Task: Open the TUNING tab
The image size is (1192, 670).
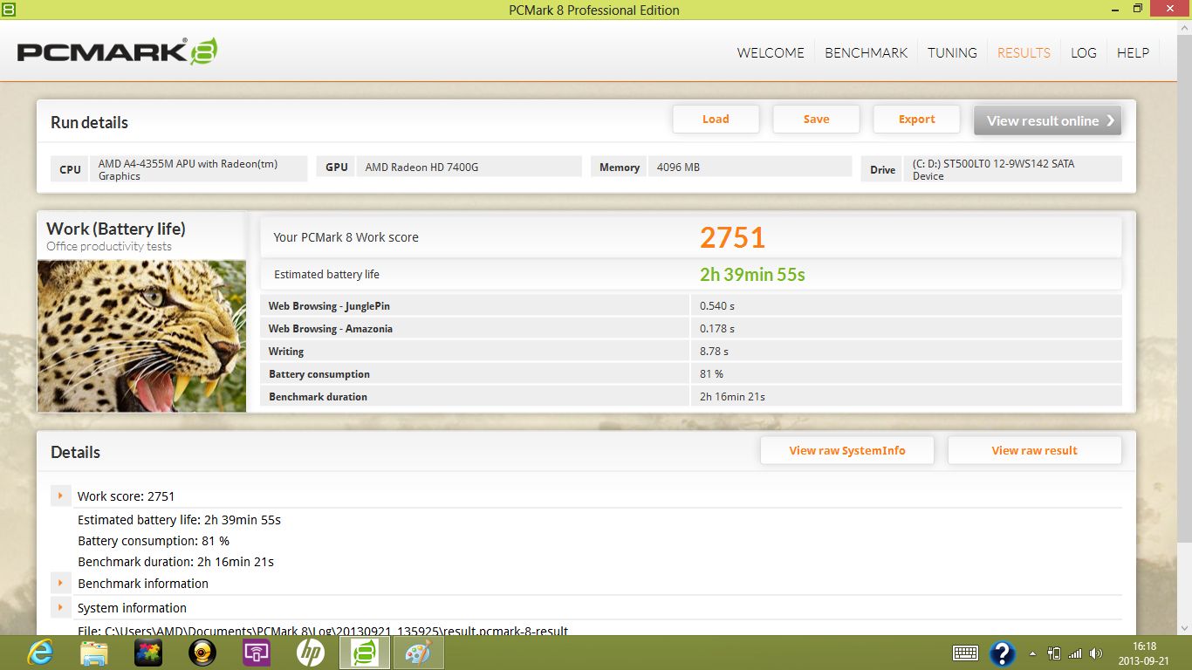Action: 952,52
